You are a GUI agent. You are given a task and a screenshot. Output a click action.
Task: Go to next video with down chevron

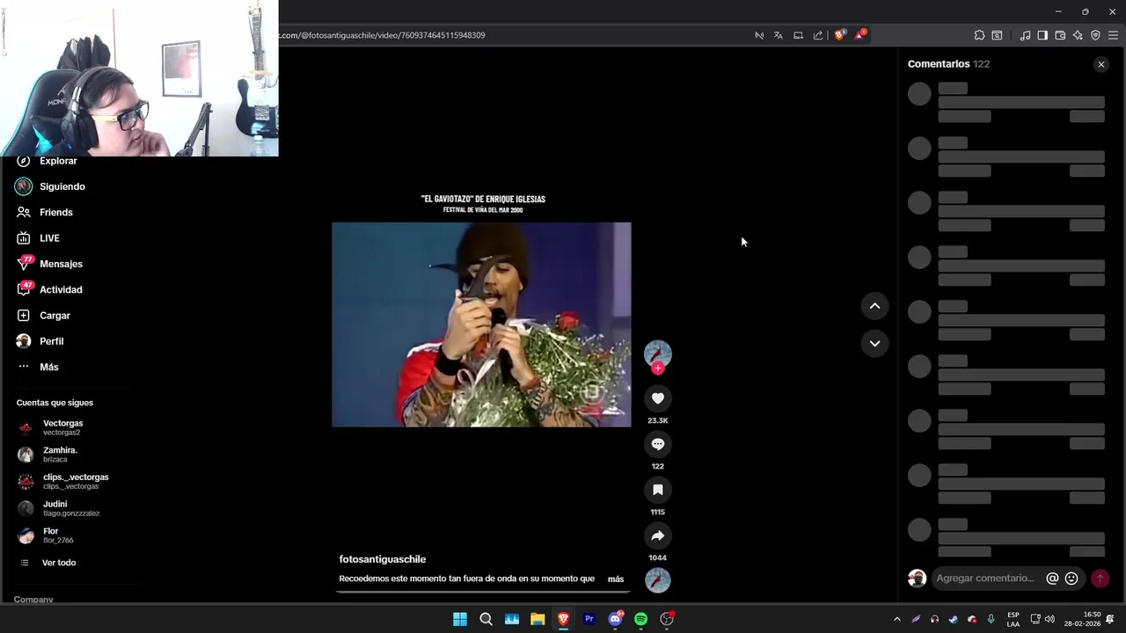pos(874,344)
